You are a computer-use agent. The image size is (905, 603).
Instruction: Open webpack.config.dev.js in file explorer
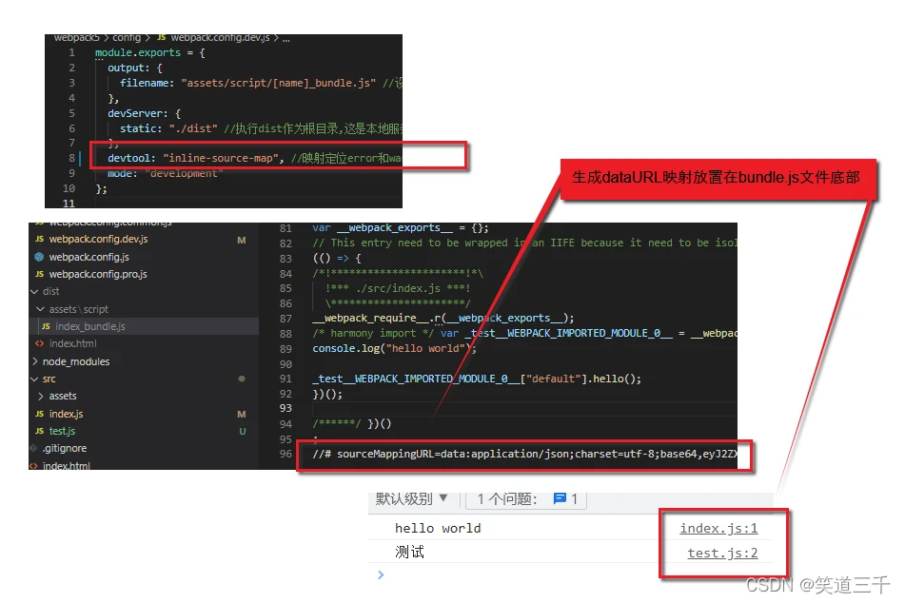pyautogui.click(x=98, y=239)
